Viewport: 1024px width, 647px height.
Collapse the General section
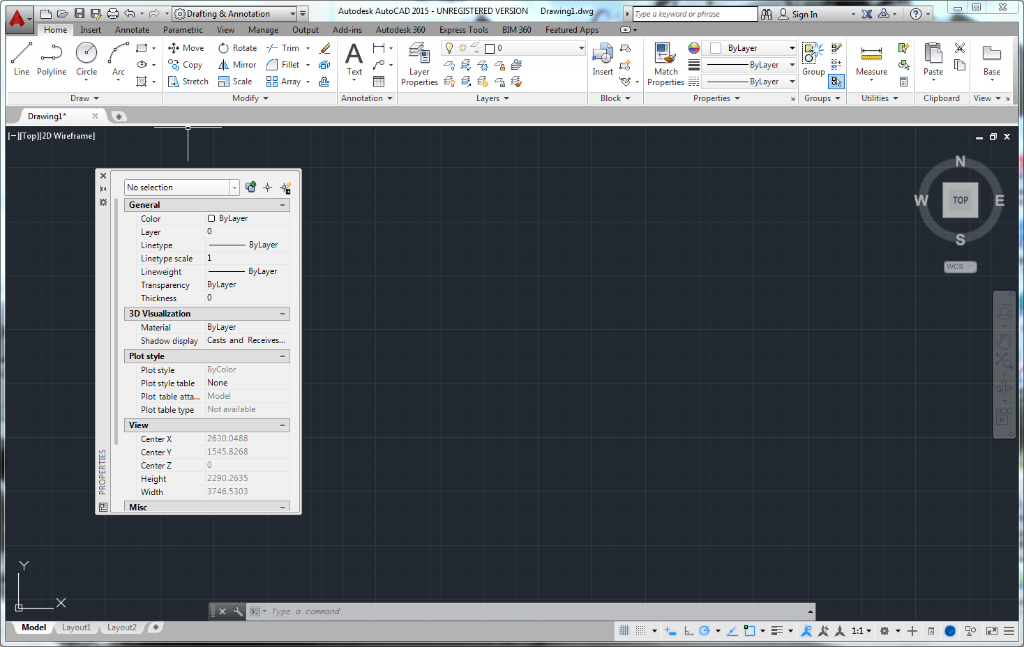(283, 205)
